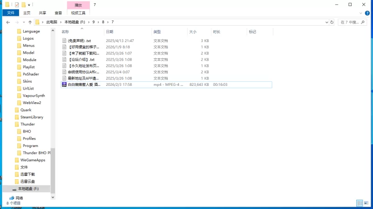373x209 pixels.
Task: Select the (免责声明).txt file icon
Action: [64, 41]
